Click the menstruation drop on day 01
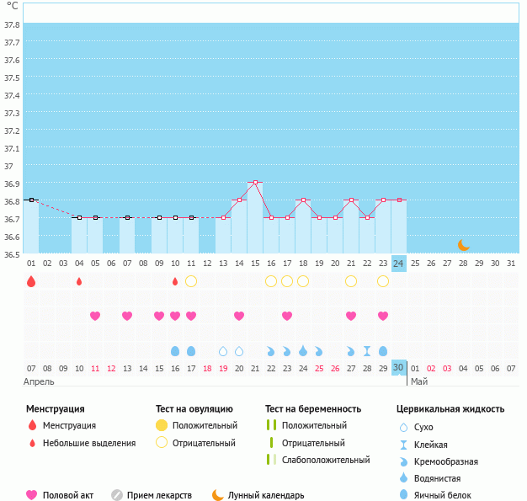527x501 pixels. coord(31,281)
